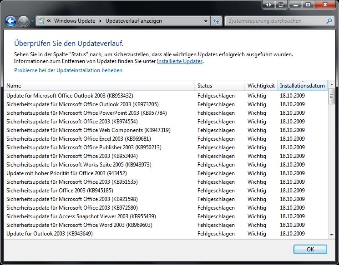The width and height of the screenshot is (339, 265).
Task: Sort by the Name column header
Action: tap(99, 86)
